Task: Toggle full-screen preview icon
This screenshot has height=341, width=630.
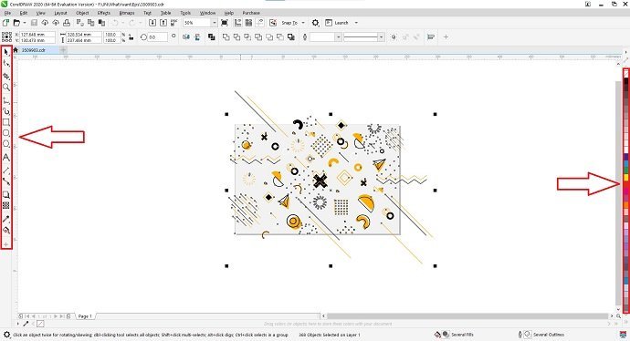Action: point(225,23)
